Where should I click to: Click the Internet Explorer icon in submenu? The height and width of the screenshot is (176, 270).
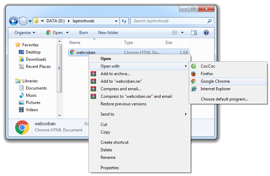pyautogui.click(x=194, y=89)
